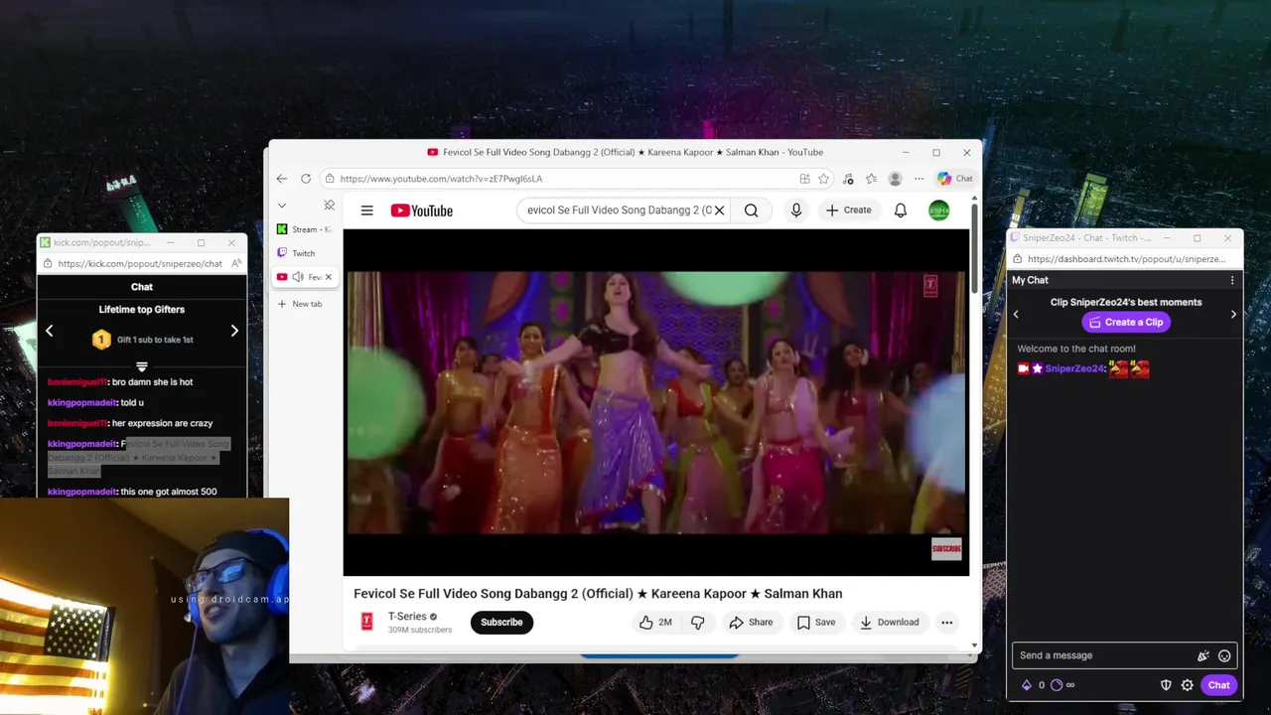This screenshot has height=715, width=1271.
Task: Open more actions for the video
Action: (946, 623)
